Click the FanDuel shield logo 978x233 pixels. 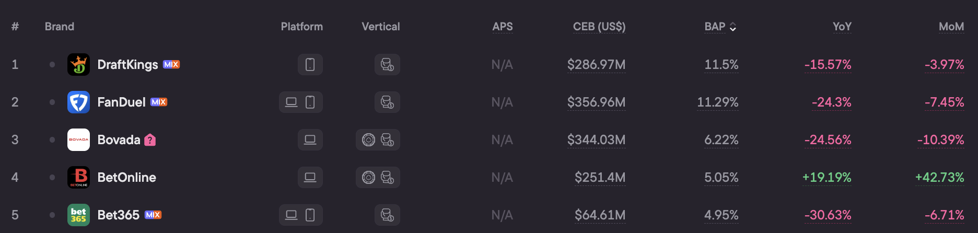(78, 102)
